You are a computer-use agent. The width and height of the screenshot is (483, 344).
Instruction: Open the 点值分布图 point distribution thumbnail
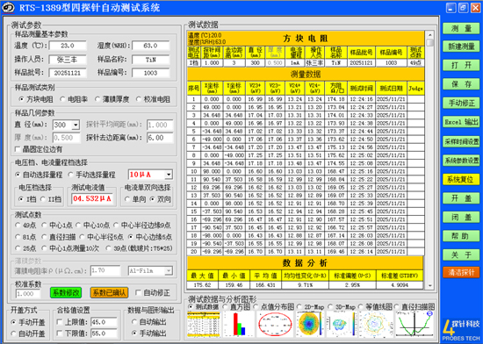(275, 325)
